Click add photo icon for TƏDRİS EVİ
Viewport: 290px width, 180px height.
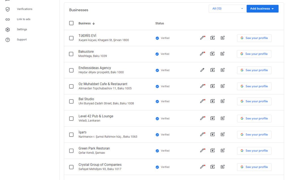pyautogui.click(x=212, y=38)
